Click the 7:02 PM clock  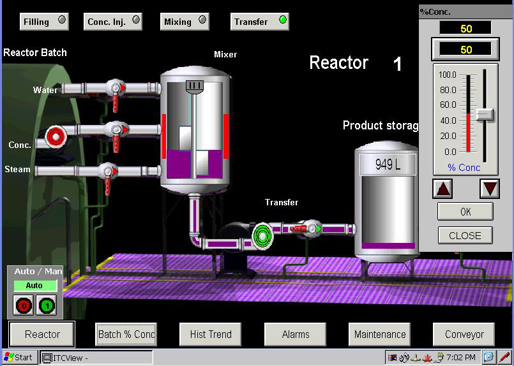tap(461, 357)
